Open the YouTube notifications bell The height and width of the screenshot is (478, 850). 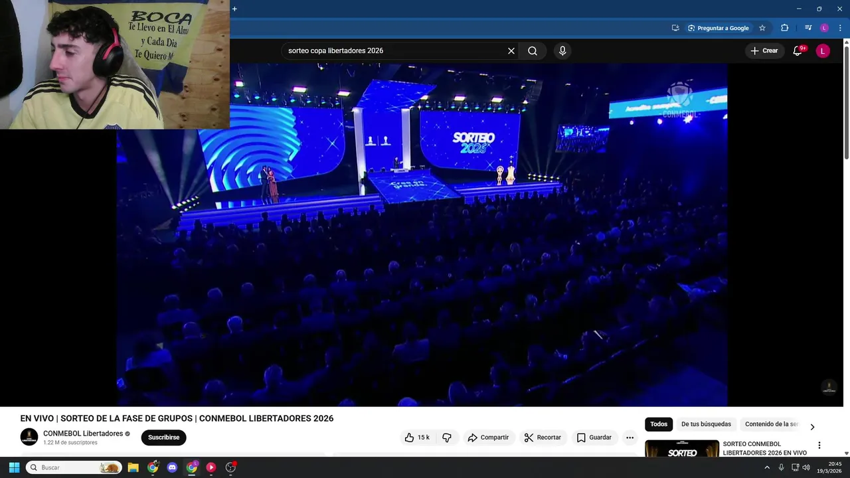pyautogui.click(x=798, y=50)
